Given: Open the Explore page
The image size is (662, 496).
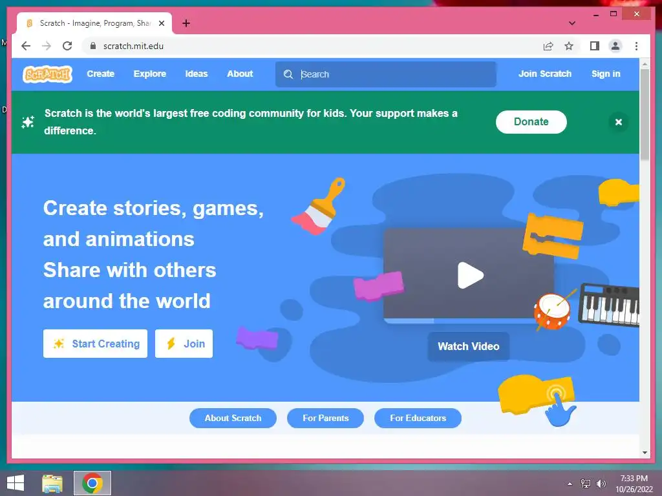Looking at the screenshot, I should [x=150, y=74].
